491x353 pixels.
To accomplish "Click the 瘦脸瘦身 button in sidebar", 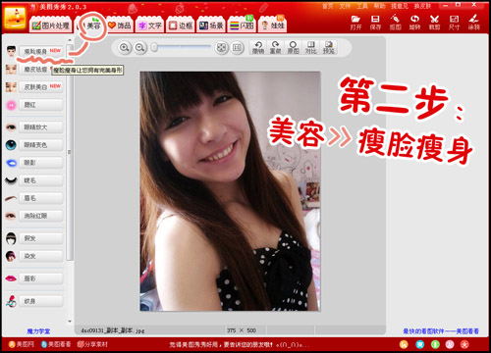I will (41, 51).
